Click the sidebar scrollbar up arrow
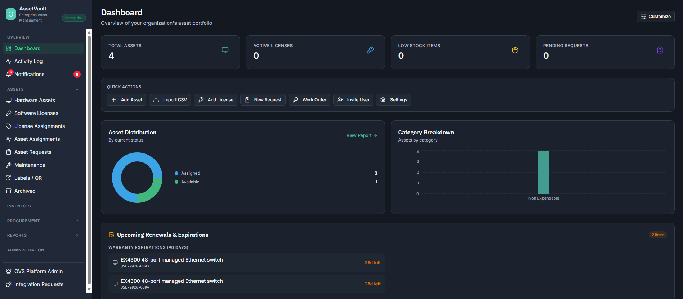The width and height of the screenshot is (683, 299). click(89, 32)
